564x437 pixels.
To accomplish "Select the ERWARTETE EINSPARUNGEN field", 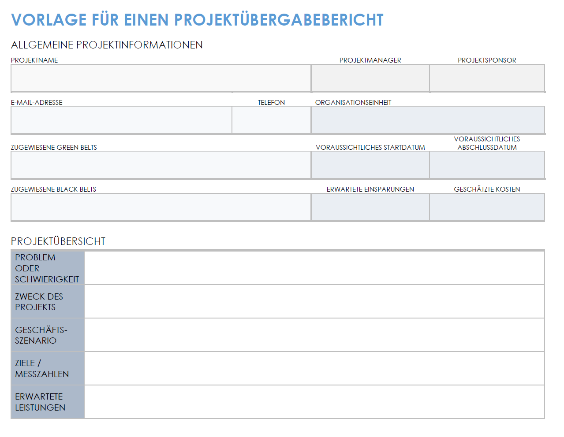I will [370, 207].
